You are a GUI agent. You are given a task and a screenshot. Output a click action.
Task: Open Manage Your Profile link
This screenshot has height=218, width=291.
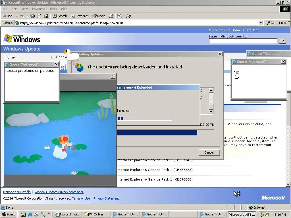[17, 192]
